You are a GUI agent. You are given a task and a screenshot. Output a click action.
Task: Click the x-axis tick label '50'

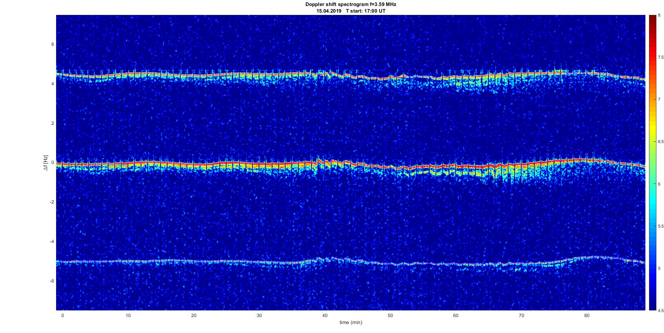click(390, 315)
